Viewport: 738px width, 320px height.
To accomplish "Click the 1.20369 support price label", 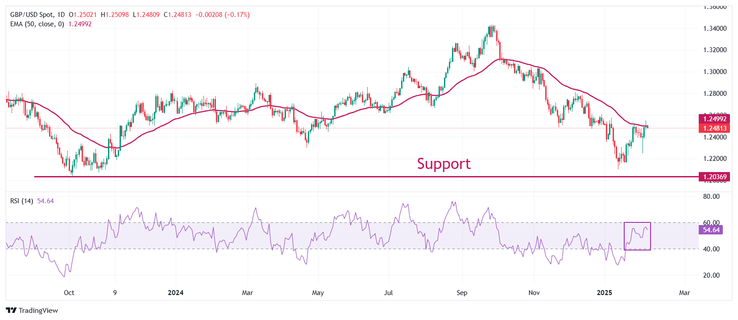I will [x=714, y=177].
